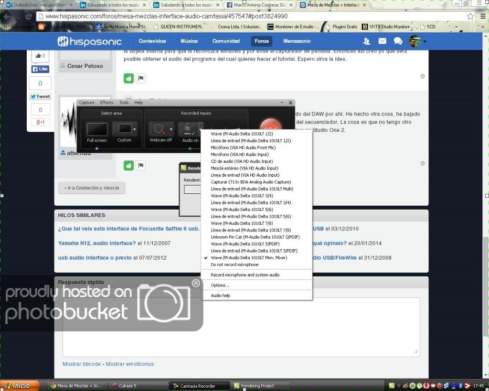Open the Foros nav tab
489x391 pixels.
point(261,41)
